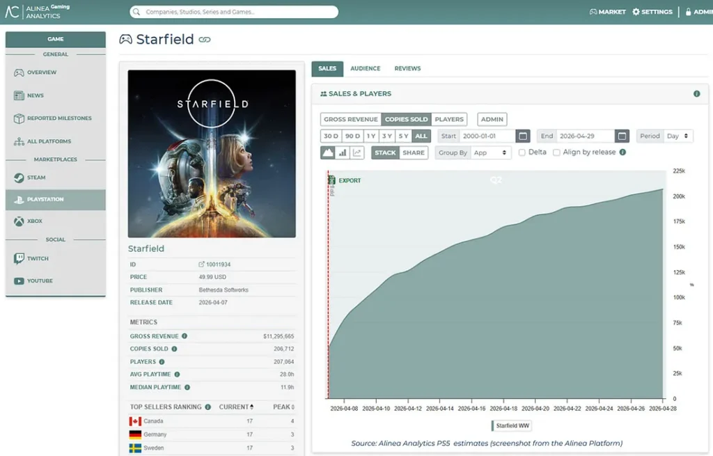Click the Starfield cover art image
713x456 pixels.
point(212,154)
